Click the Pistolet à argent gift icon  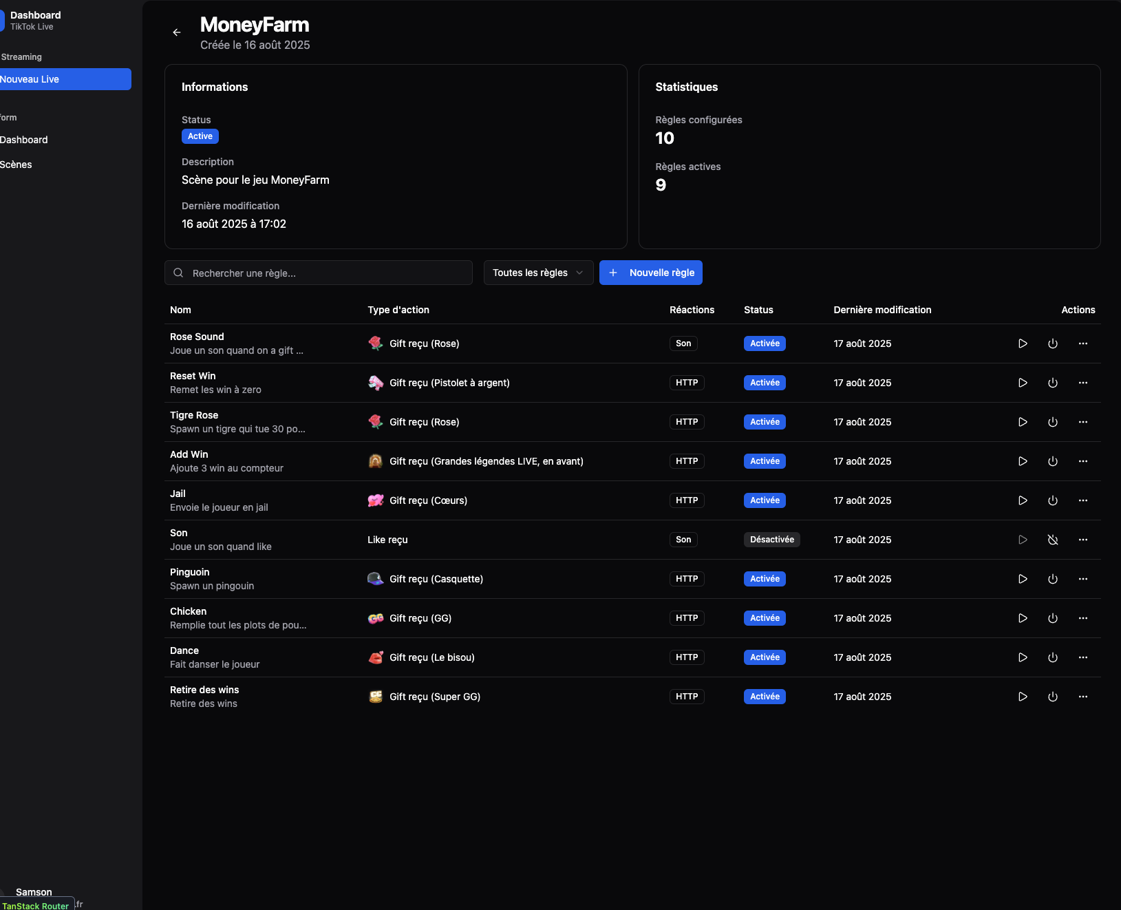click(x=376, y=383)
